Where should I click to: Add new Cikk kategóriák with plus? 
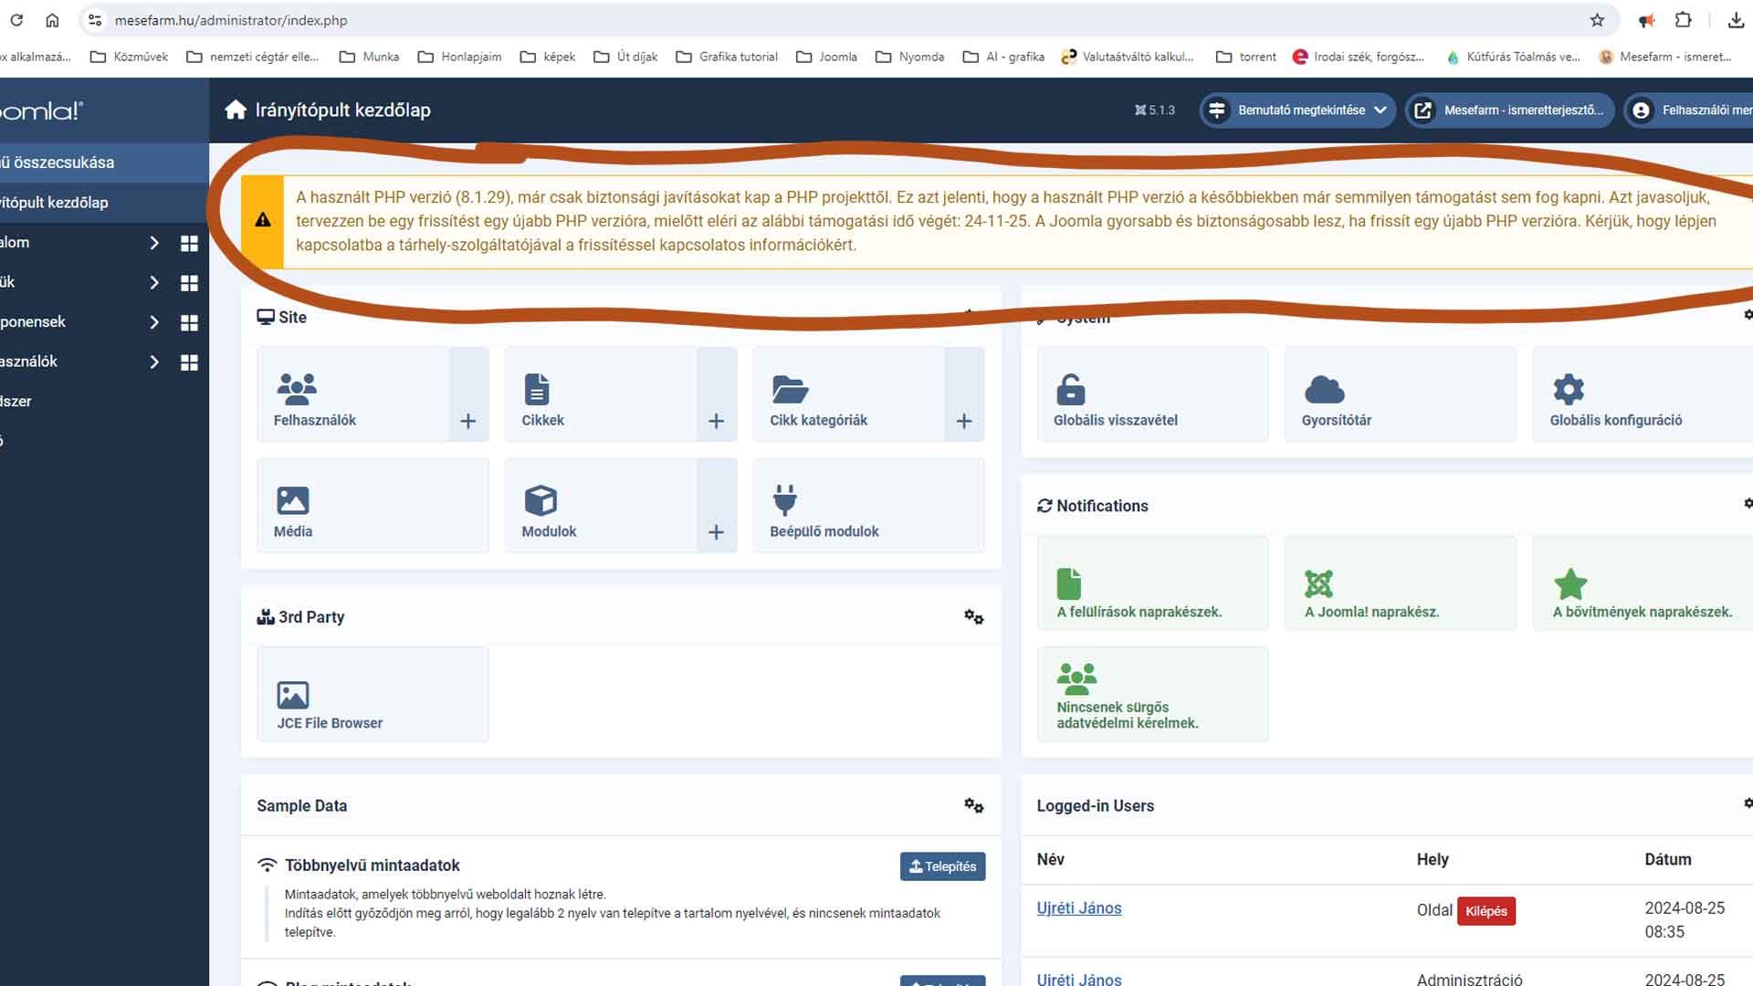[x=964, y=421]
